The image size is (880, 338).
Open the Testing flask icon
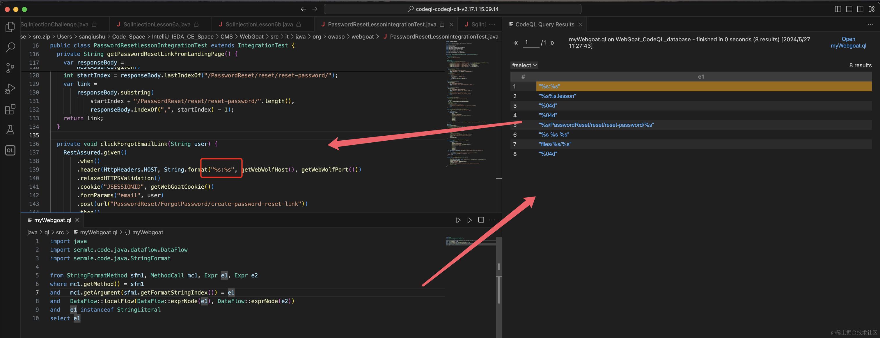click(10, 130)
